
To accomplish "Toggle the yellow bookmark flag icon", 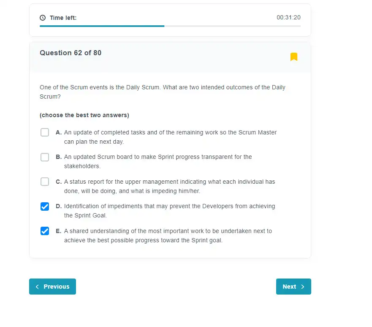I will (x=294, y=57).
